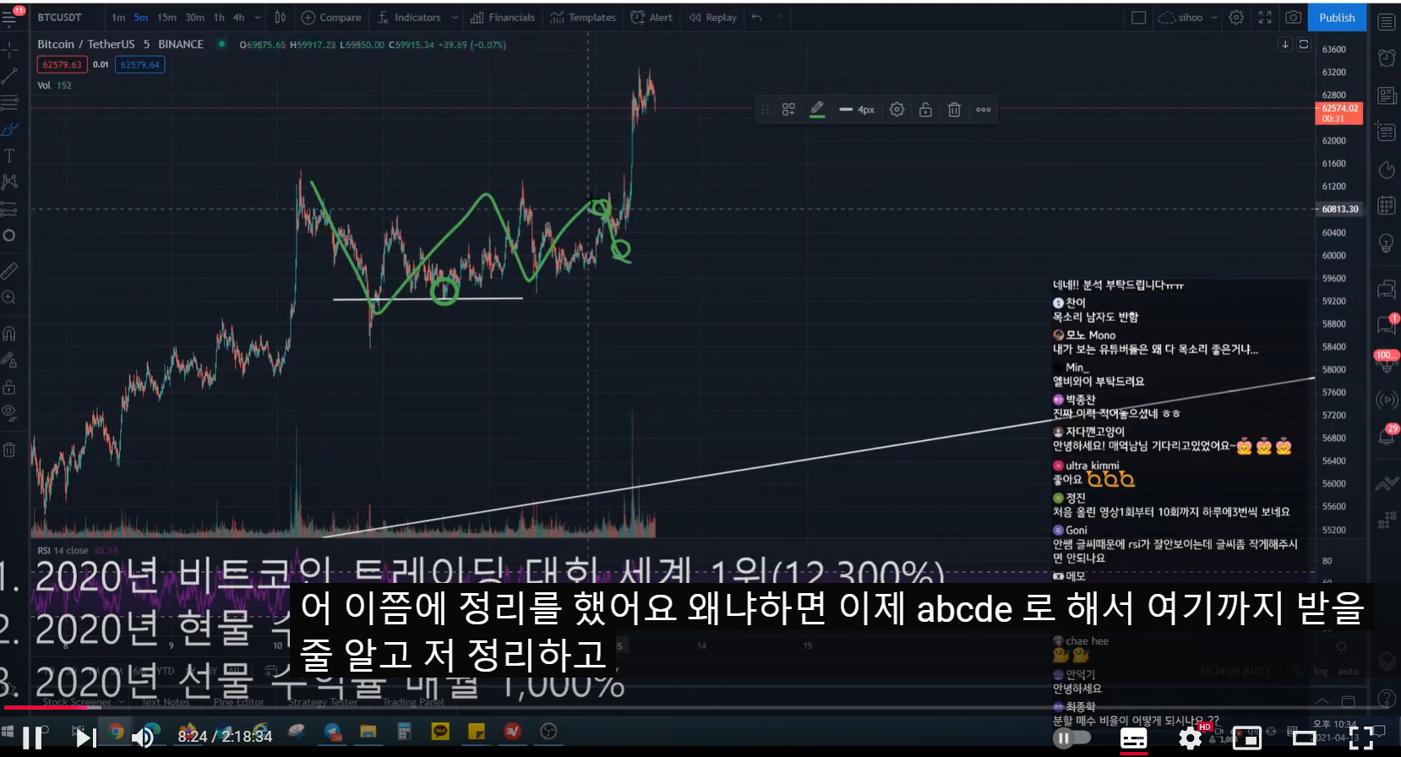
Task: Select the zoom in tool
Action: pyautogui.click(x=9, y=297)
